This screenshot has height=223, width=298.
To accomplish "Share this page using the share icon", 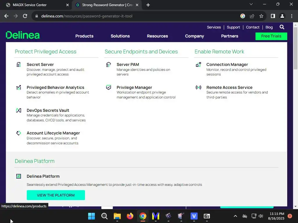I will (252, 16).
